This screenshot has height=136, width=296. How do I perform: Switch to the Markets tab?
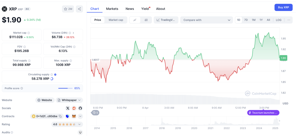pos(112,9)
